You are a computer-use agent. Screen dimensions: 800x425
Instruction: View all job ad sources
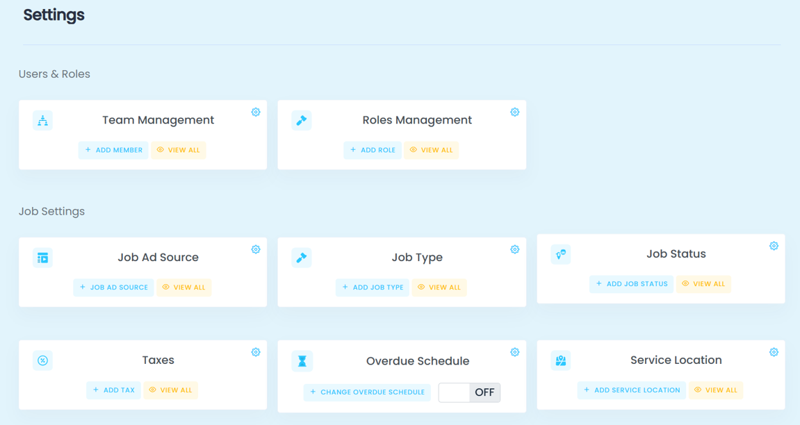click(x=184, y=287)
